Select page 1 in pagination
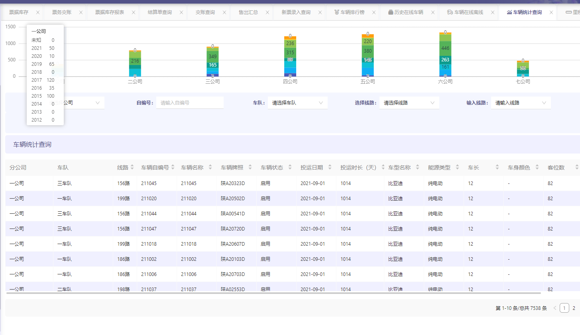The image size is (580, 335). click(x=564, y=308)
